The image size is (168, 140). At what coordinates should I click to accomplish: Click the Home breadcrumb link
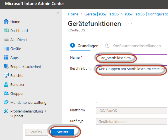click(x=73, y=14)
